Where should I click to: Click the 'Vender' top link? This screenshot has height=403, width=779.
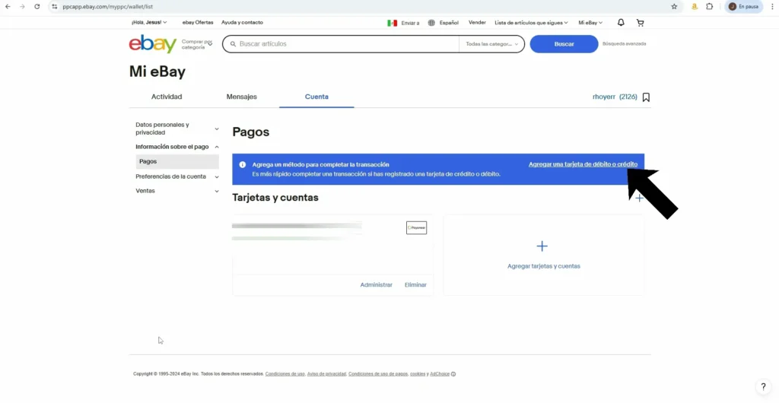point(477,22)
